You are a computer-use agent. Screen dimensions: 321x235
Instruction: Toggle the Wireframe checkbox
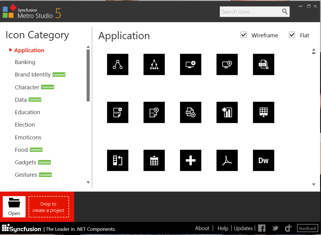click(244, 35)
